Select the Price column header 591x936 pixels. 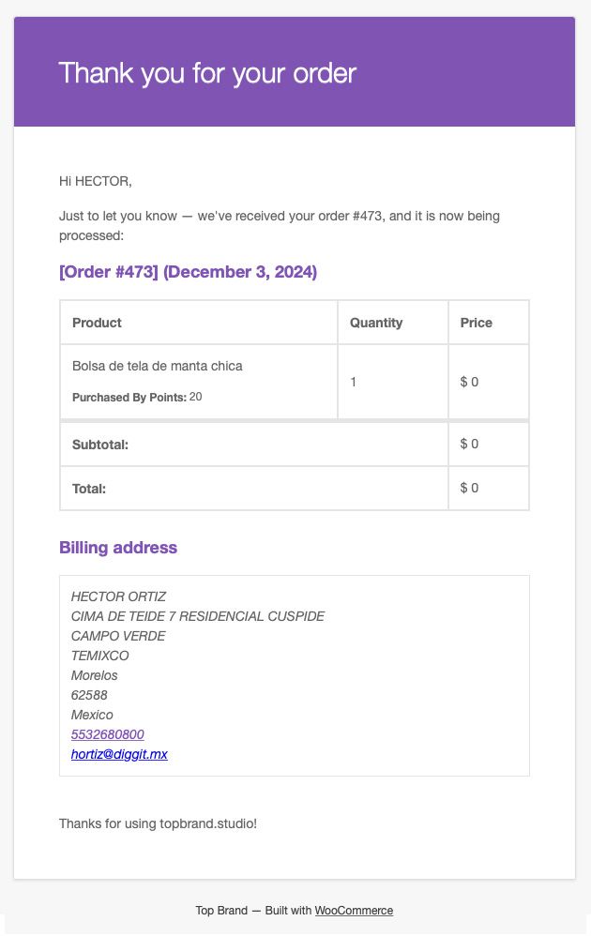(476, 323)
